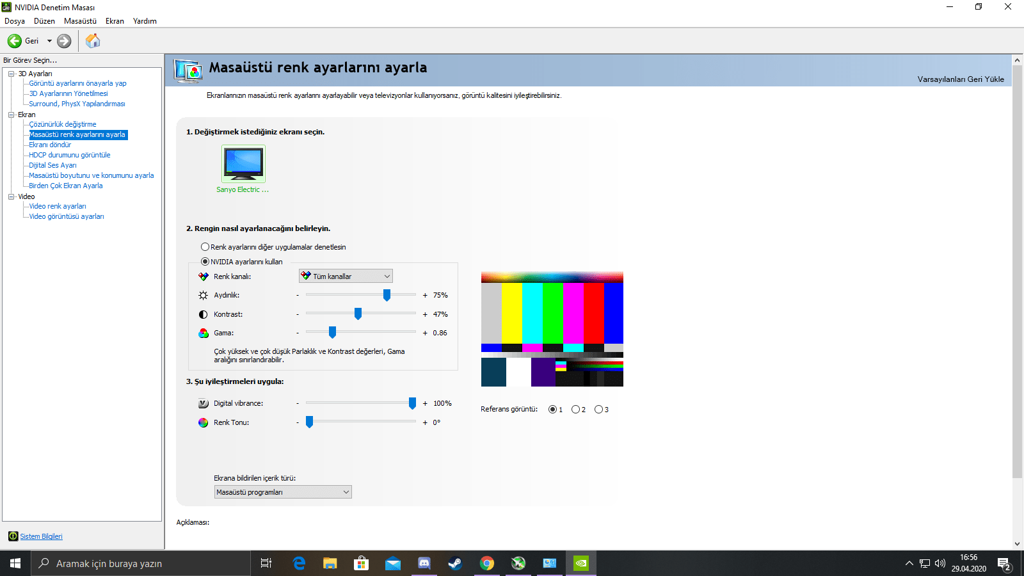Open the Sistem Bilgileri link
The image size is (1024, 576).
41,536
